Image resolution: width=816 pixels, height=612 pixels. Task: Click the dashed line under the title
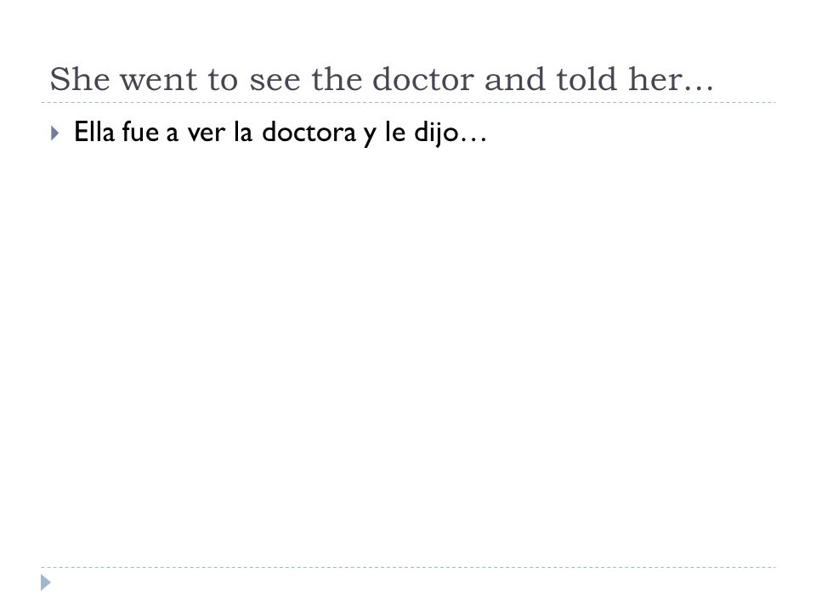click(x=408, y=103)
